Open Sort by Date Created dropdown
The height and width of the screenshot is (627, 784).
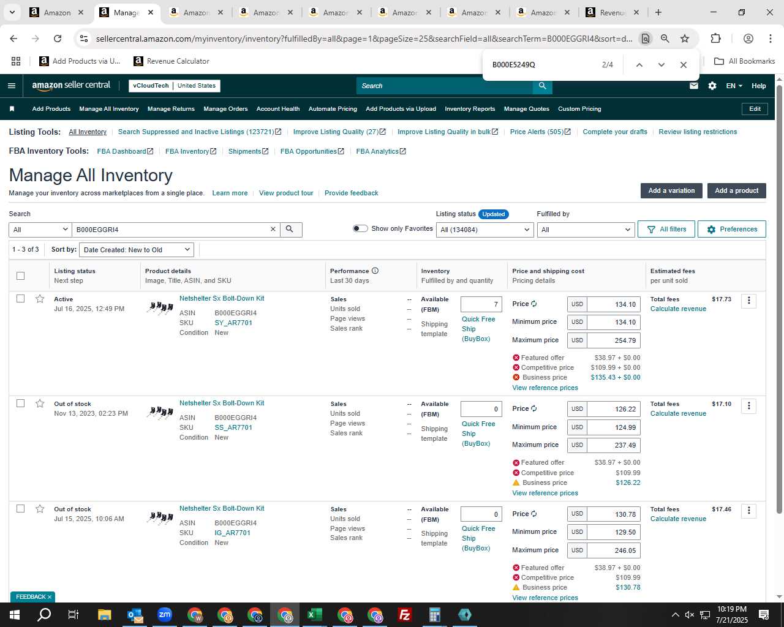[x=137, y=250]
